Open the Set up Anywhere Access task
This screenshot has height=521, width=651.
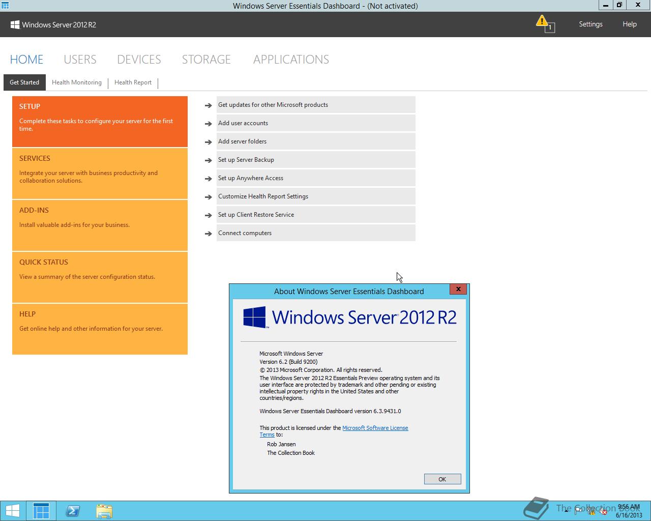pos(316,178)
